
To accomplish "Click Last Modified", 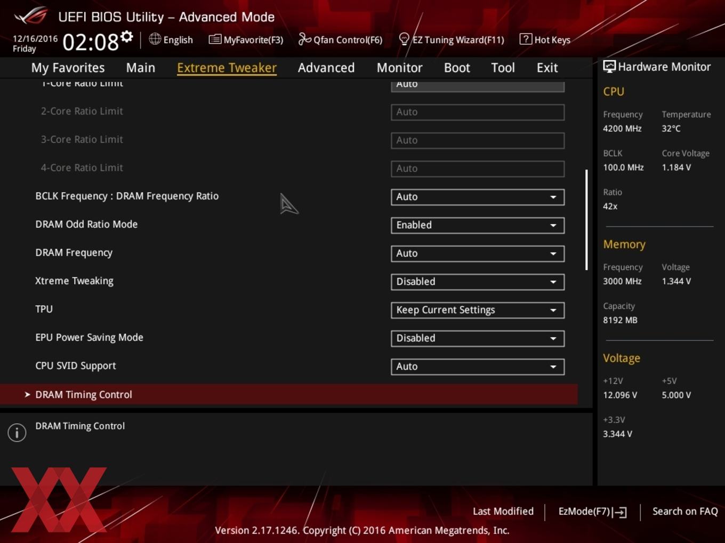I will [503, 511].
